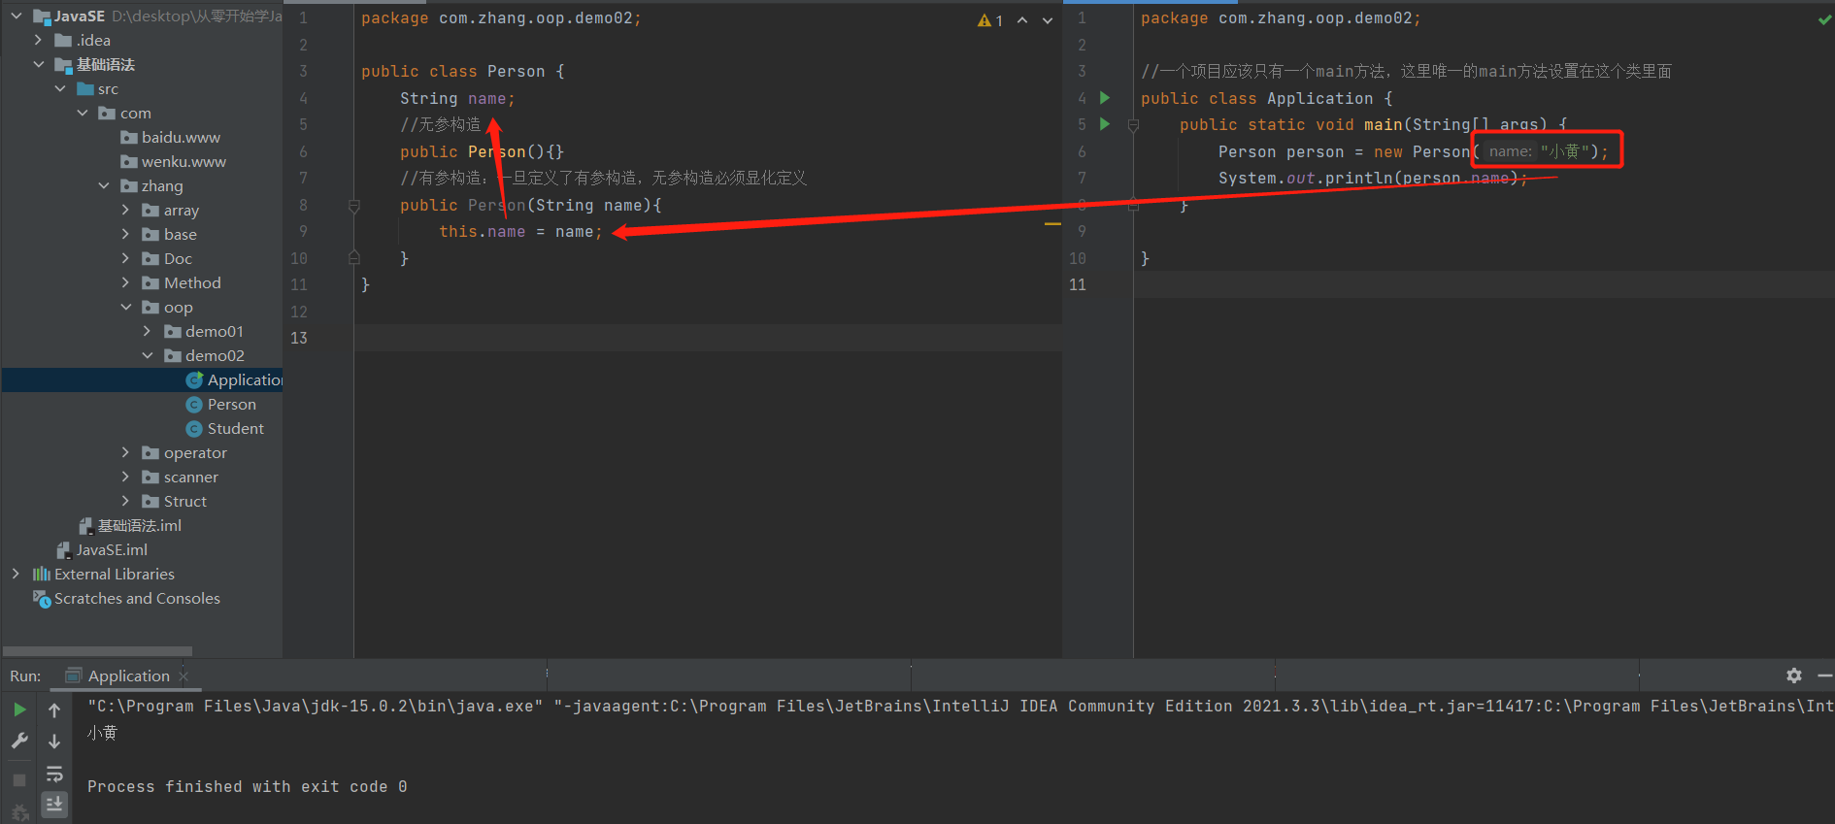The image size is (1835, 824).
Task: Expand the .idea folder
Action: 38,40
